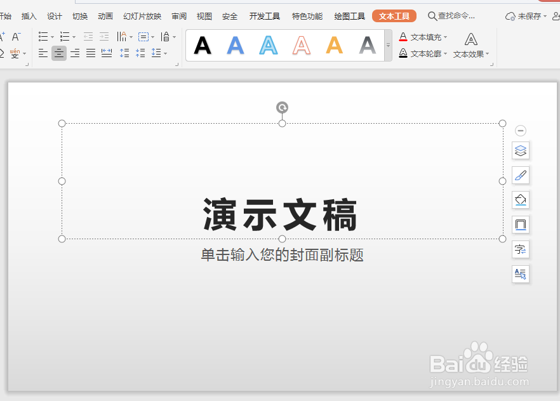Click the 演示文稿 title text
Viewport: 560px width, 401px height.
(x=281, y=214)
